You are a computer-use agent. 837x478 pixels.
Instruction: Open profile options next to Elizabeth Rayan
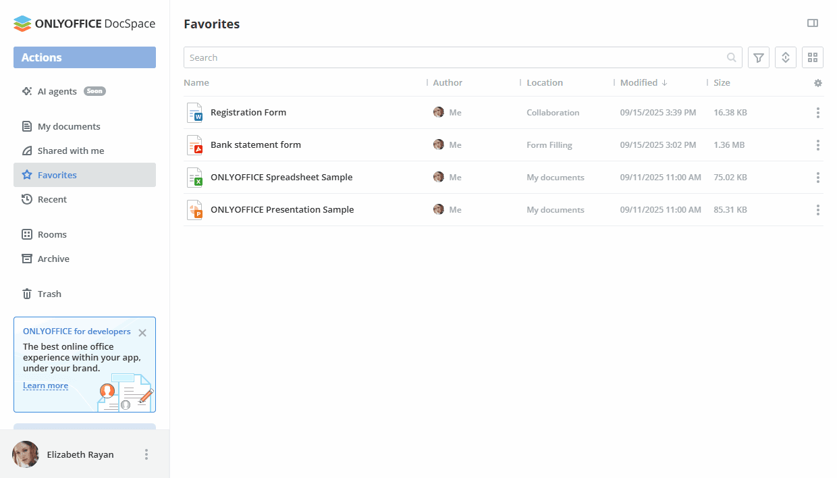click(146, 454)
